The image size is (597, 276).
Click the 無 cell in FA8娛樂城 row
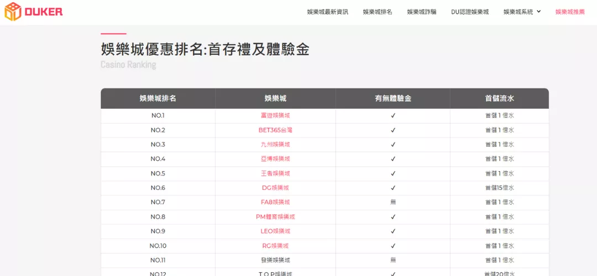[393, 202]
